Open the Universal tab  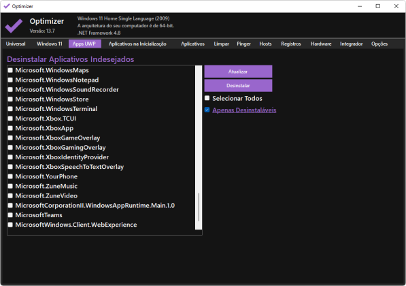coord(16,44)
